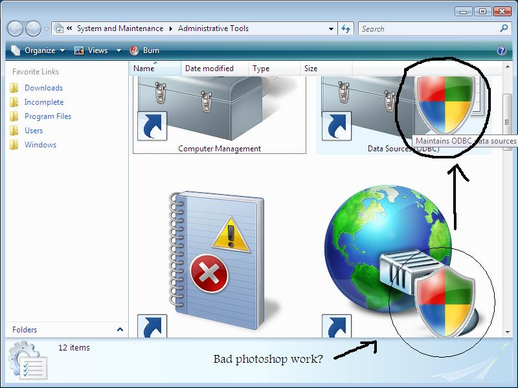This screenshot has width=518, height=388.
Task: Click the Windows folder icon
Action: tap(14, 144)
